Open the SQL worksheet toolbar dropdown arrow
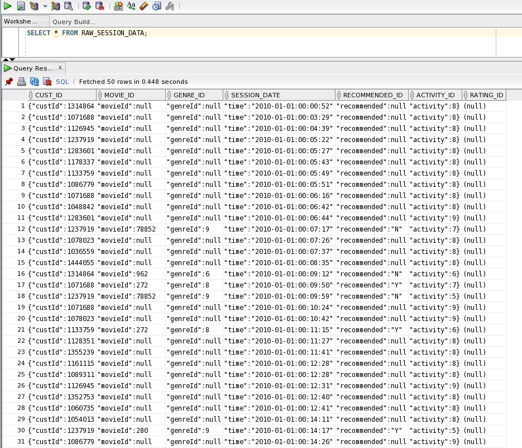 (x=44, y=6)
